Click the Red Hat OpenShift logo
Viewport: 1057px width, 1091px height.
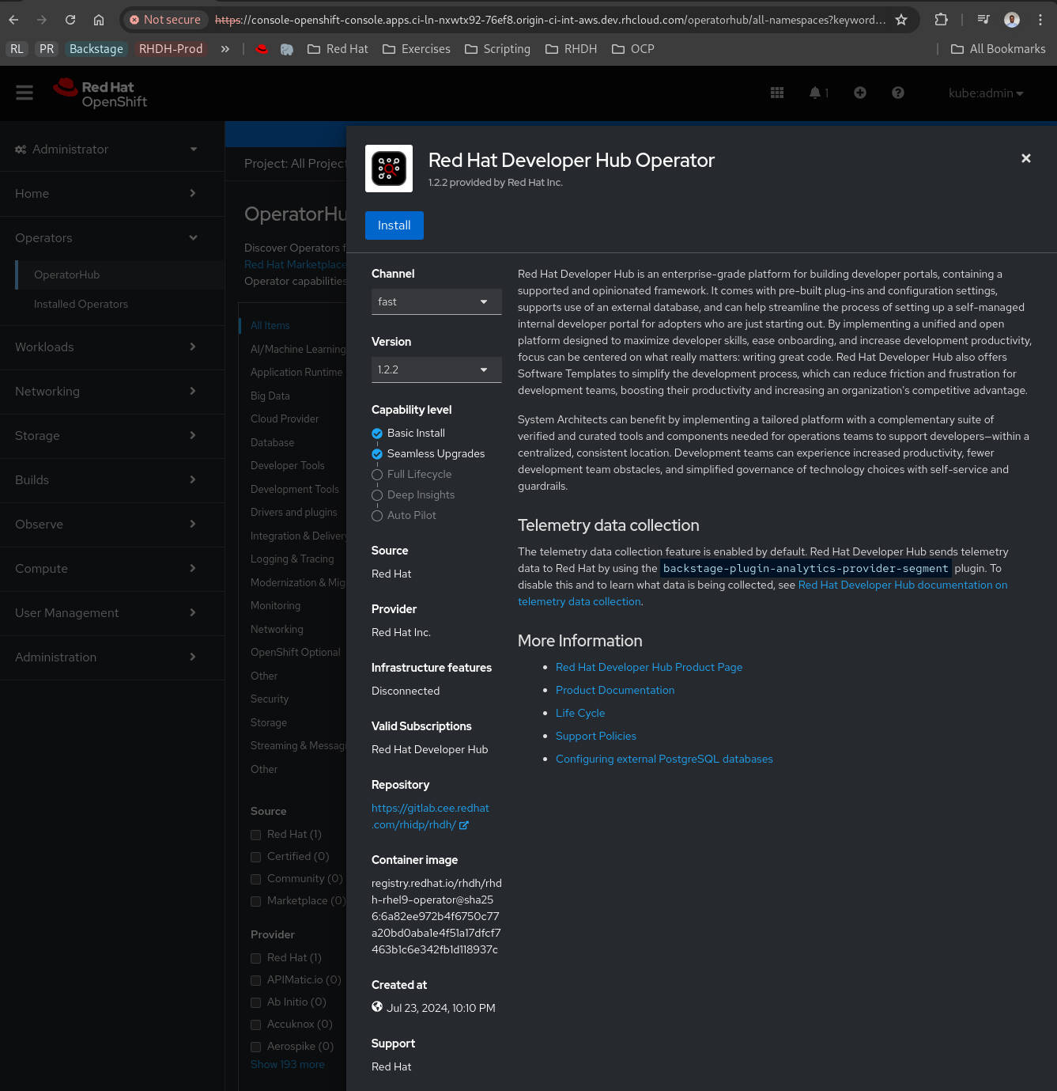(100, 93)
